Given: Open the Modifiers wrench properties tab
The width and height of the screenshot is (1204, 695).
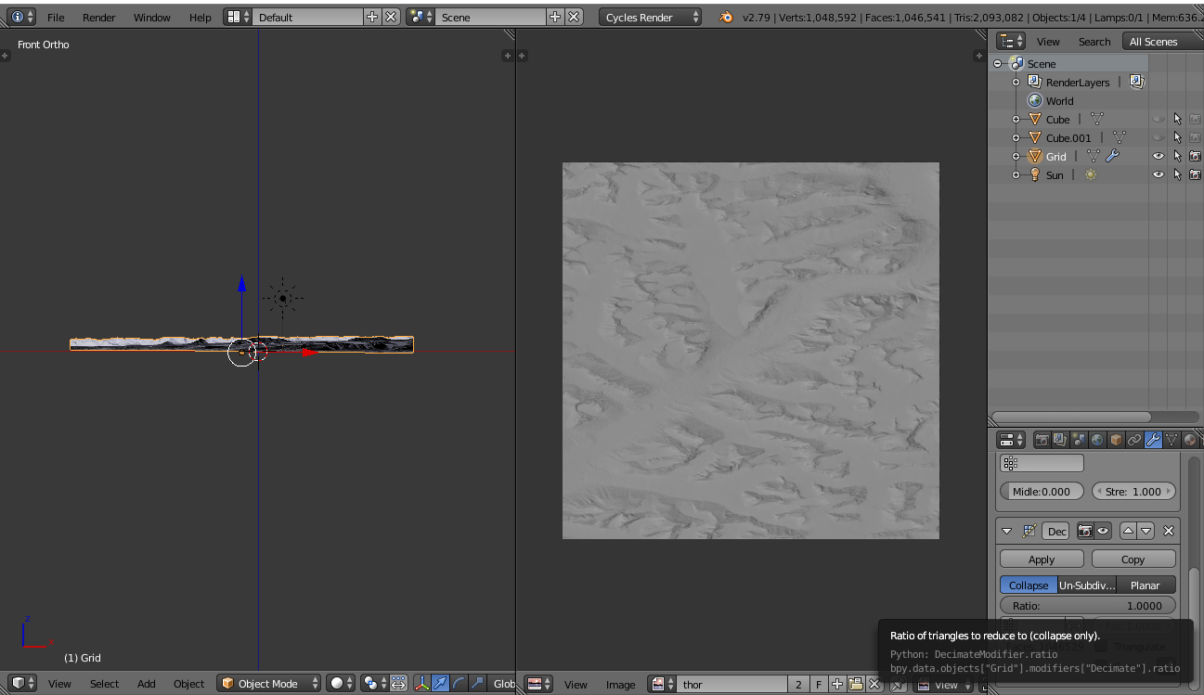Looking at the screenshot, I should pyautogui.click(x=1153, y=440).
